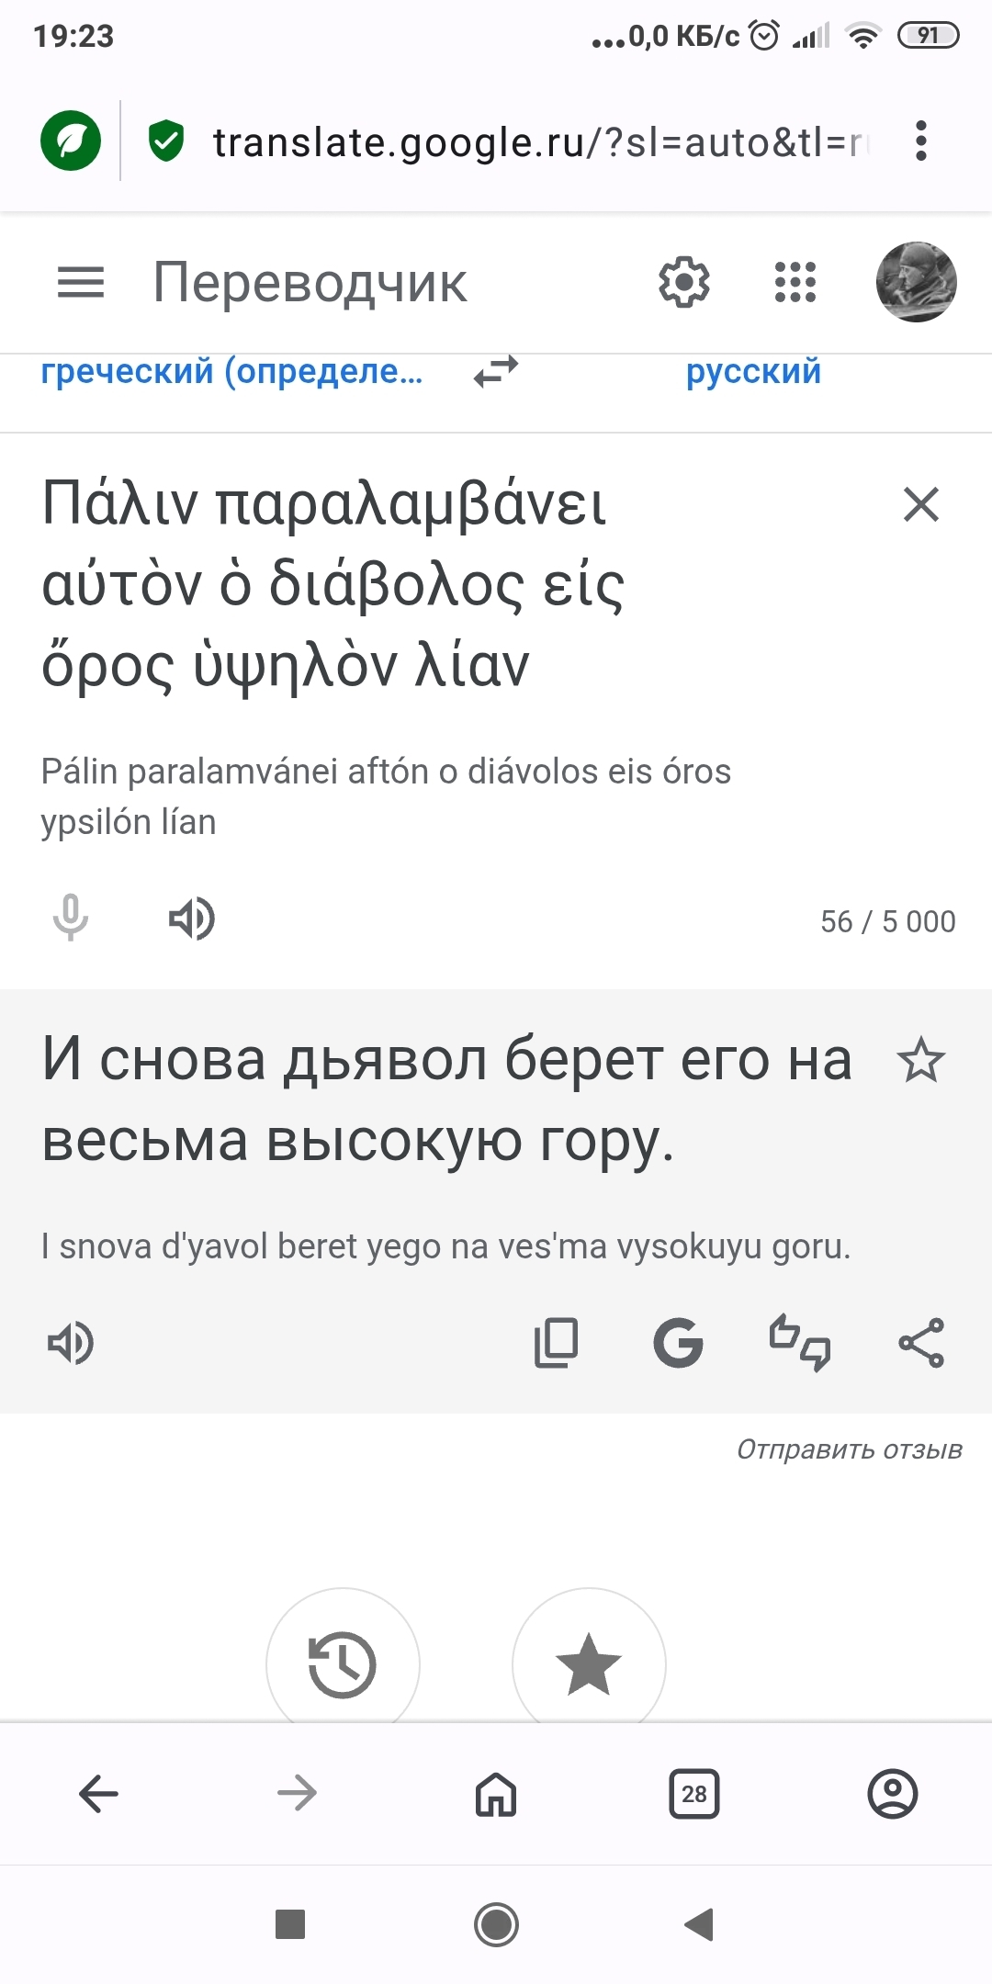
Task: Start voice input with microphone
Action: click(x=71, y=919)
